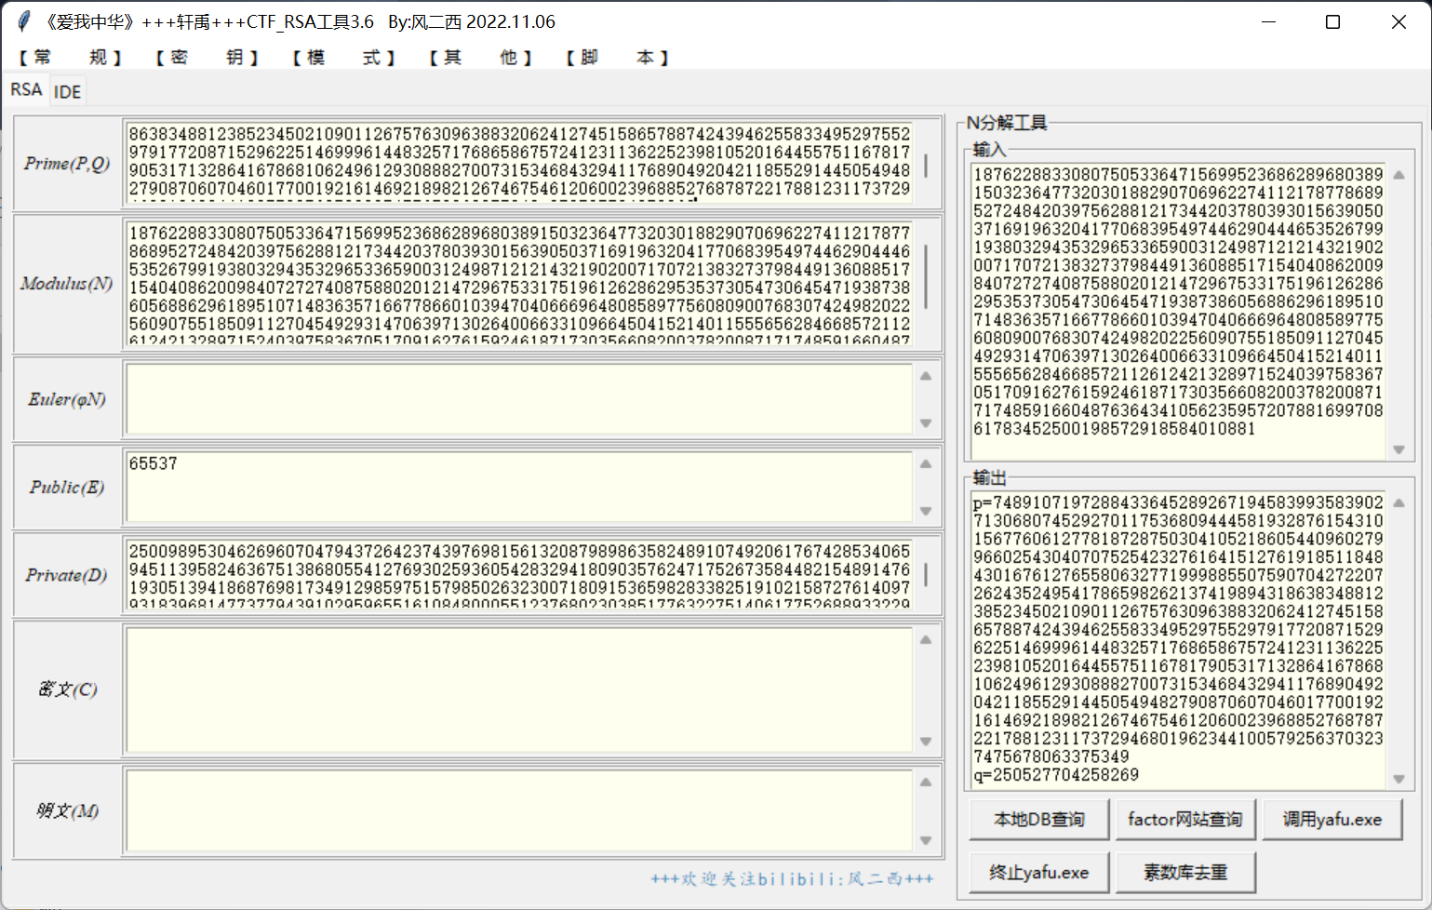Screen dimensions: 1432x910
Task: Click down arrow of 输出 scrollbar
Action: pyautogui.click(x=1399, y=779)
